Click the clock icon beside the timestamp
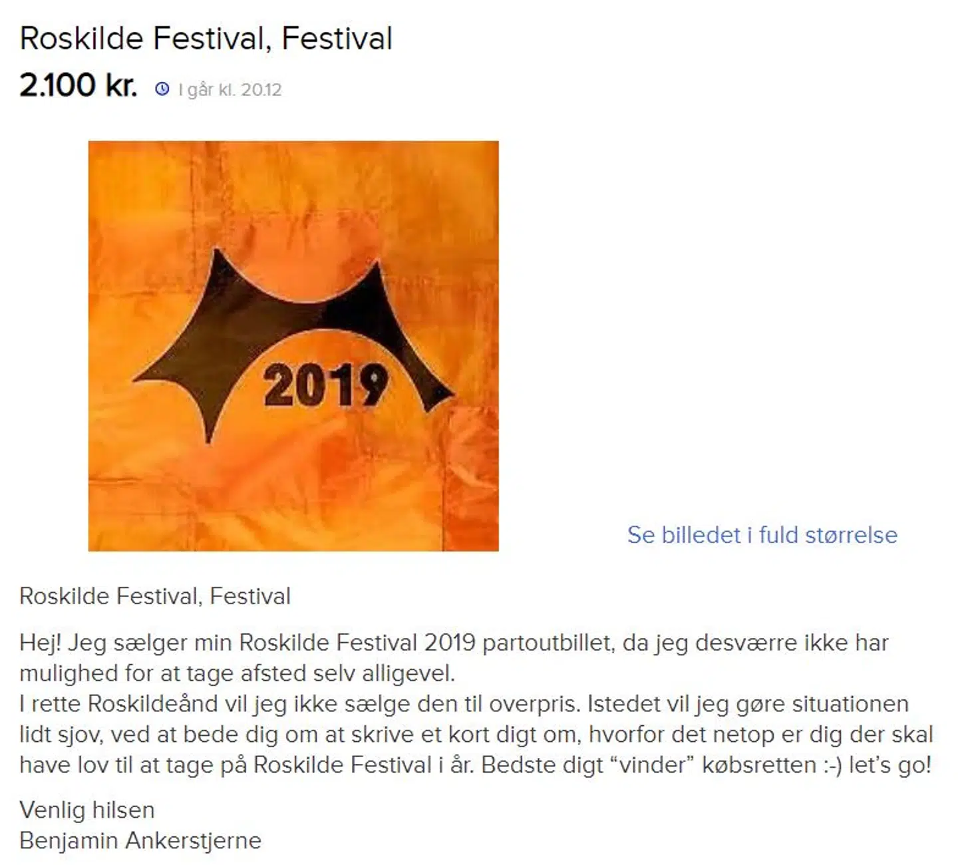958x865 pixels. pyautogui.click(x=162, y=89)
